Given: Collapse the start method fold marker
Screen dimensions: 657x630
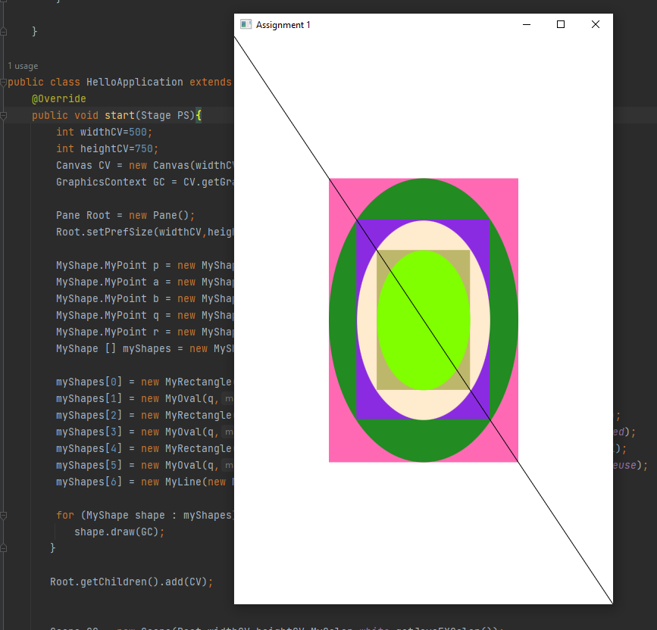Looking at the screenshot, I should (x=4, y=116).
